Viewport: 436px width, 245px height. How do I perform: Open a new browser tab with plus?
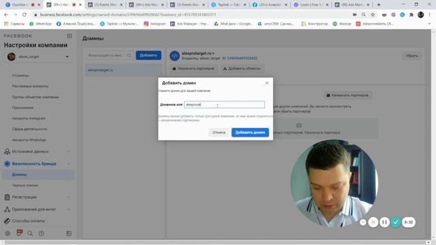click(379, 5)
